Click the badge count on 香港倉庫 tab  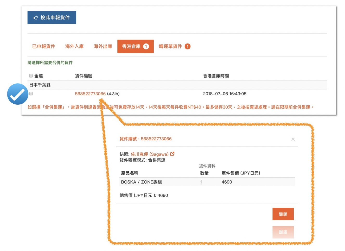coord(146,46)
